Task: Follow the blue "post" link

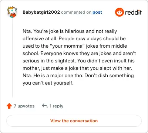Action: coord(97,12)
